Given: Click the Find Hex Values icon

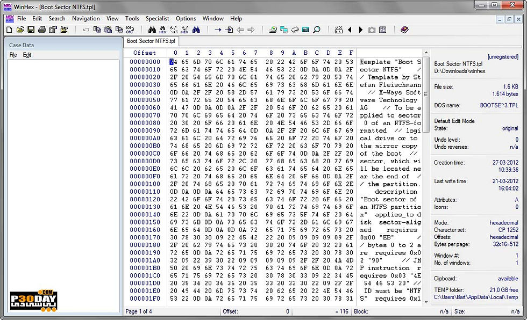Looking at the screenshot, I should (163, 30).
